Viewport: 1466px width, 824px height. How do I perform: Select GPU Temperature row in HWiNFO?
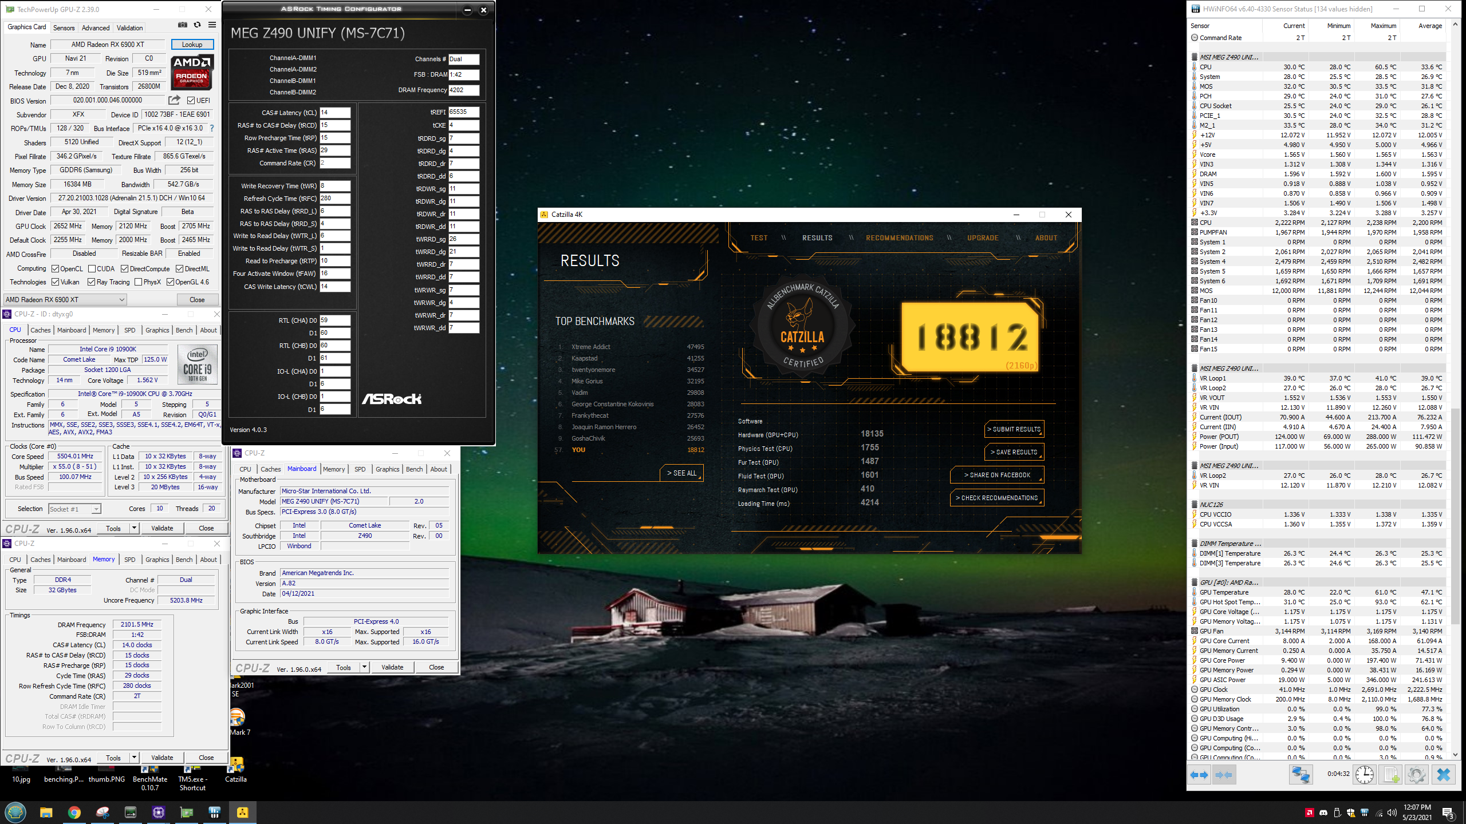click(x=1317, y=592)
